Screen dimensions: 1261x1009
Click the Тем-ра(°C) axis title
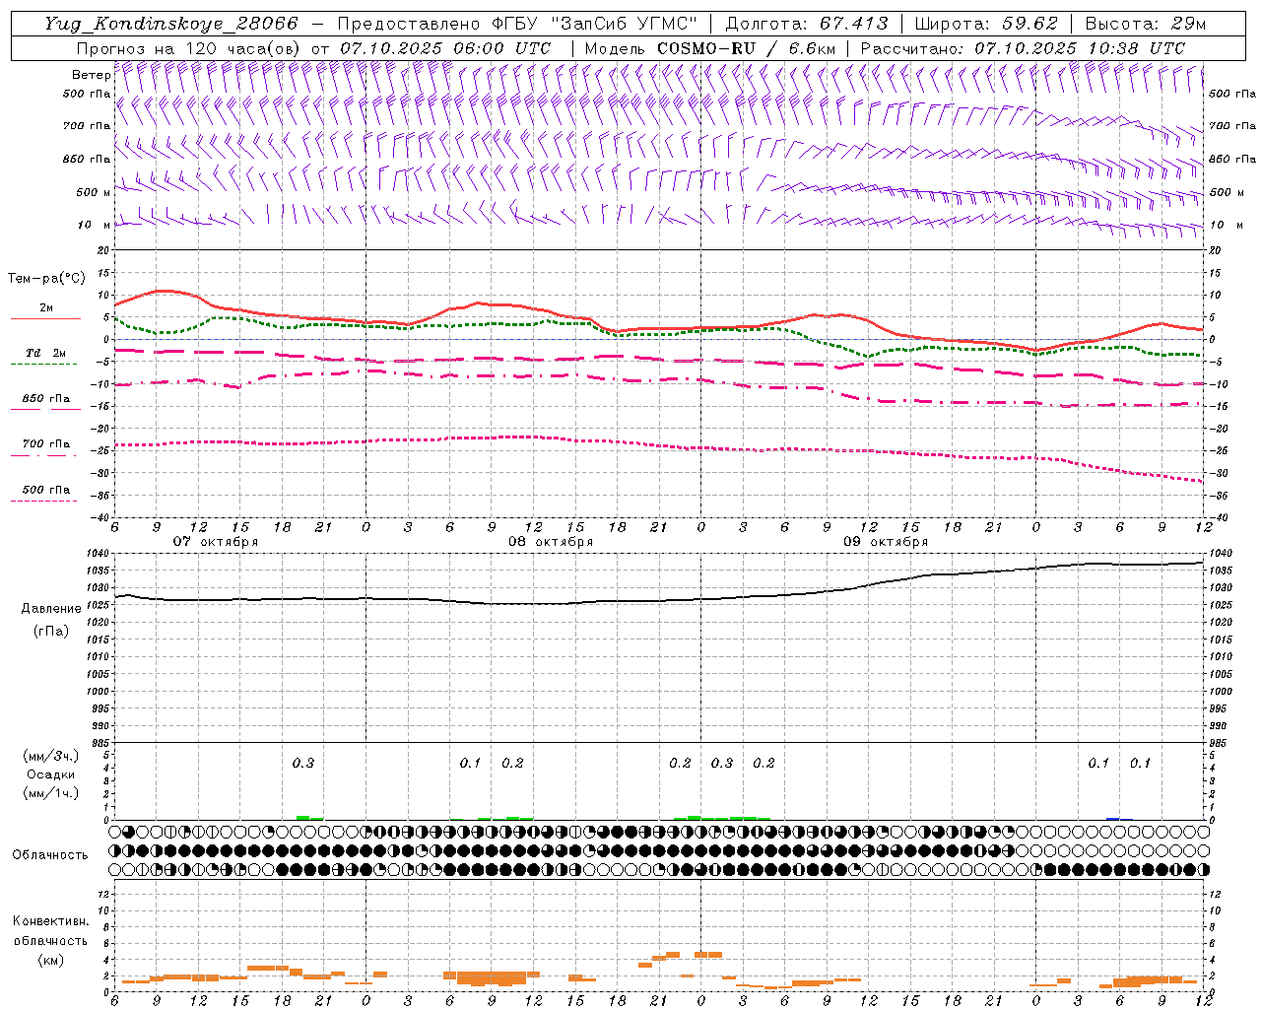(46, 279)
